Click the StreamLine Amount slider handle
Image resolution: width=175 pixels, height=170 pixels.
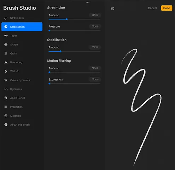coord(67,19)
